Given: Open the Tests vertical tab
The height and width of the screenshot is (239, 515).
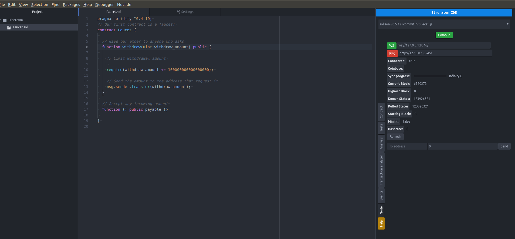Looking at the screenshot, I should 381,128.
